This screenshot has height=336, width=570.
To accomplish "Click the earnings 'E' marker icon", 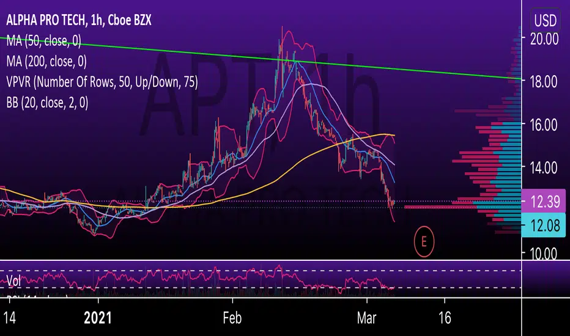I will (x=424, y=241).
